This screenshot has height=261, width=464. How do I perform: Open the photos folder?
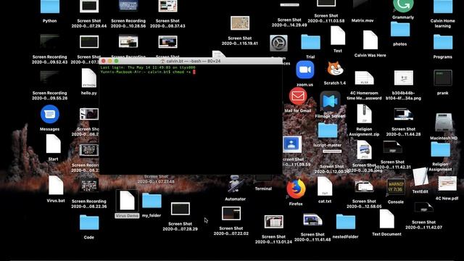click(x=400, y=29)
